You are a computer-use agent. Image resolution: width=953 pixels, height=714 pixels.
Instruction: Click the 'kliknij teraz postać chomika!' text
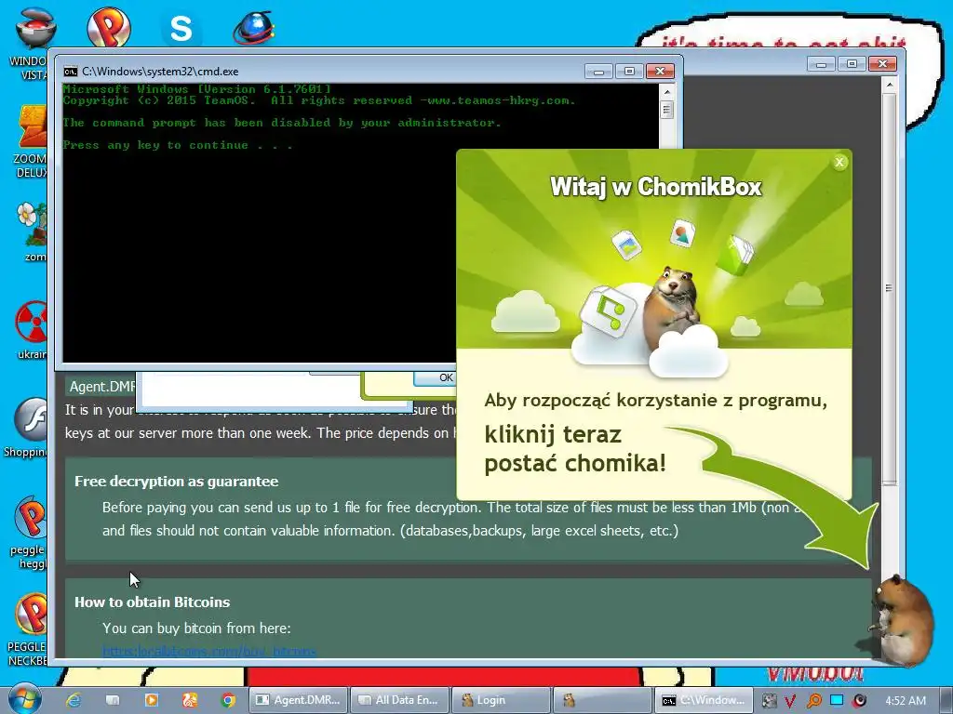tap(575, 449)
